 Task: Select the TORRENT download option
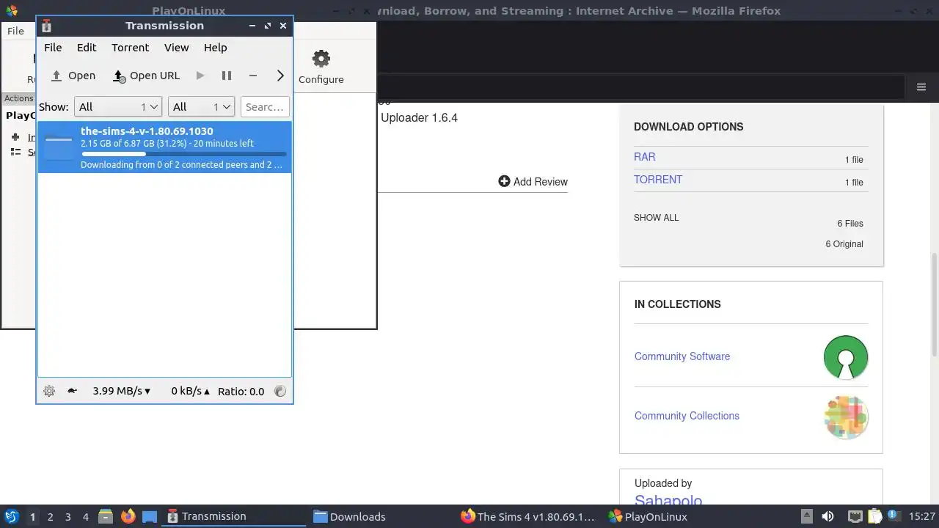coord(658,180)
